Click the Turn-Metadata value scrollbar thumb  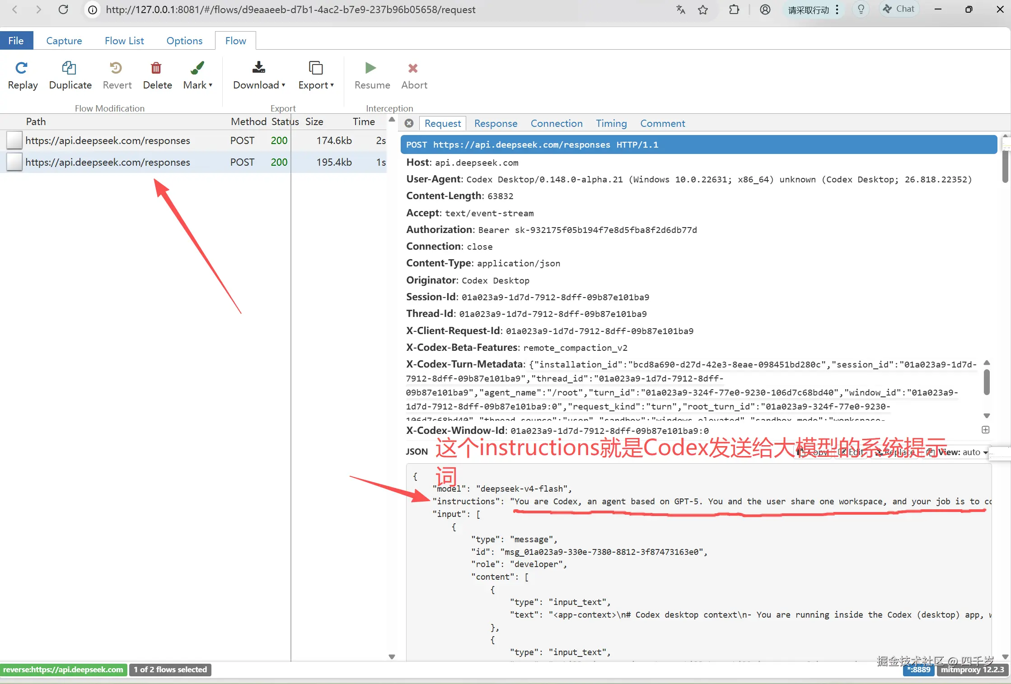[x=987, y=382]
